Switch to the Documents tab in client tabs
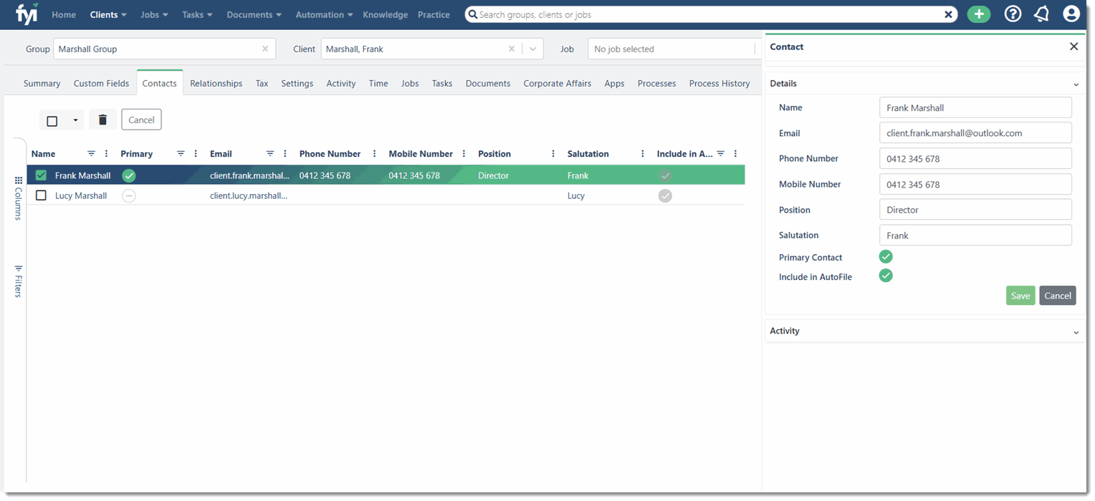Viewport: 1095px width, 501px height. (488, 83)
